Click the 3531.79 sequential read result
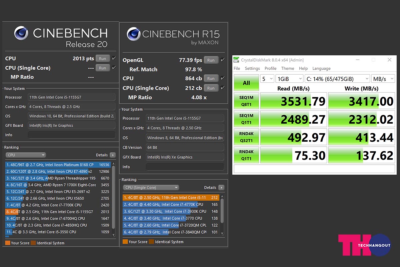The height and width of the screenshot is (267, 400). pos(293,101)
